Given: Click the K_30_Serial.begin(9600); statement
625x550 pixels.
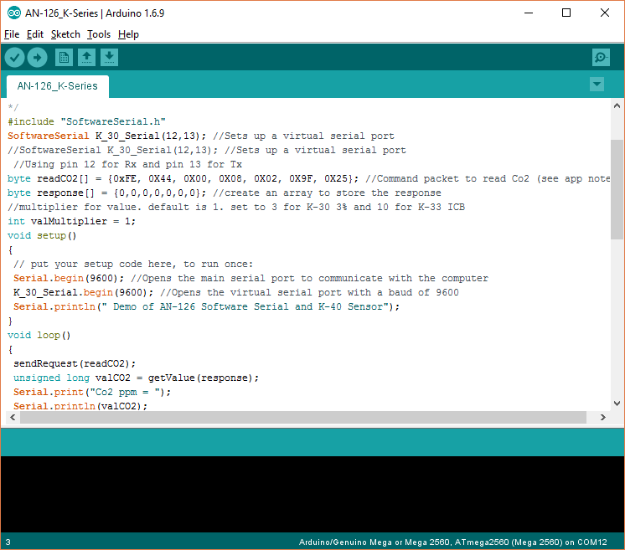Looking at the screenshot, I should pyautogui.click(x=83, y=292).
